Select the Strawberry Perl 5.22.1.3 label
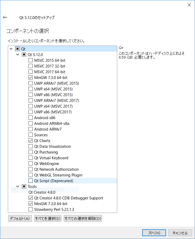Screen dimensions: 195x239 click(x=54, y=210)
